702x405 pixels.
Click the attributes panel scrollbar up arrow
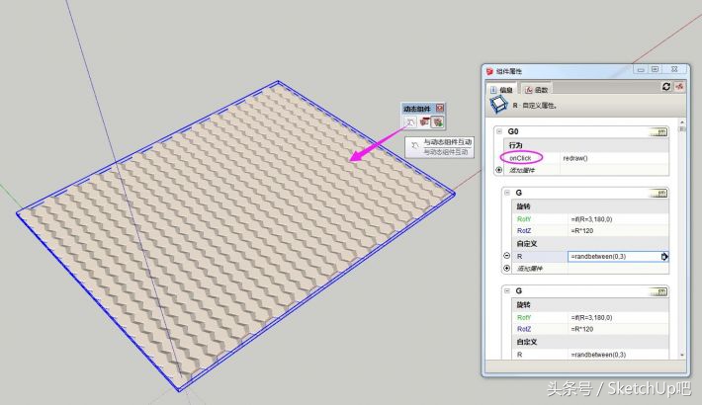click(x=682, y=122)
